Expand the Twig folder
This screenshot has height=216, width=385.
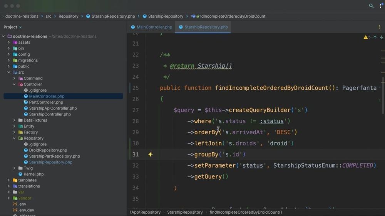[x=14, y=168]
